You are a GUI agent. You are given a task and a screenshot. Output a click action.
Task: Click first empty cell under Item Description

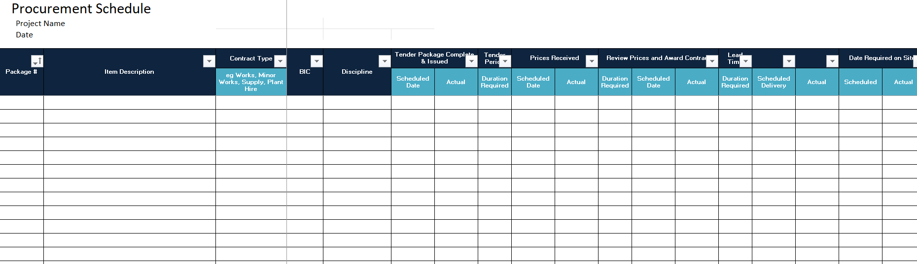130,102
